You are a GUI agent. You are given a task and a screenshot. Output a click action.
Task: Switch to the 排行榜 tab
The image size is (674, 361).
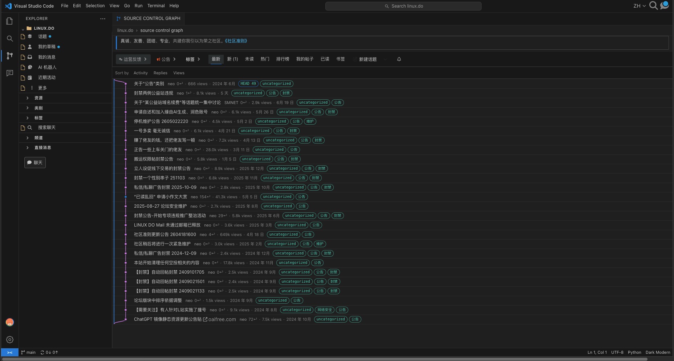click(x=283, y=59)
